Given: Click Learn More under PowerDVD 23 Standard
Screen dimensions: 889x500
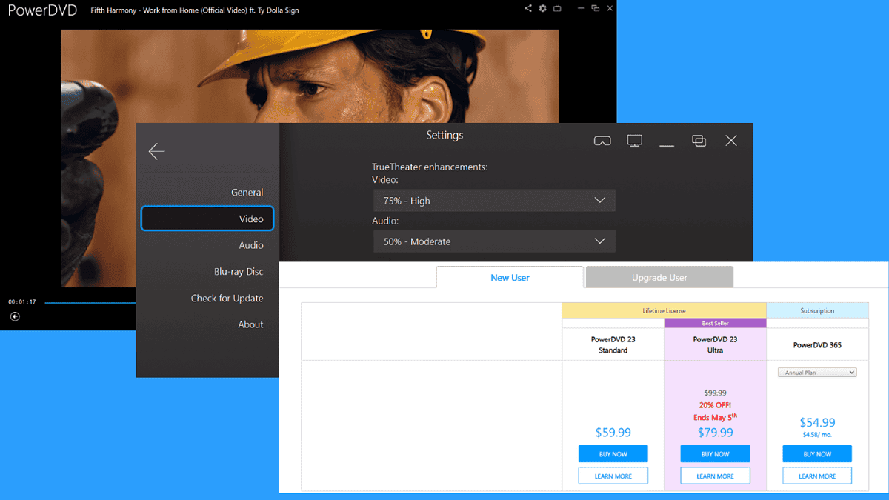Looking at the screenshot, I should tap(613, 476).
